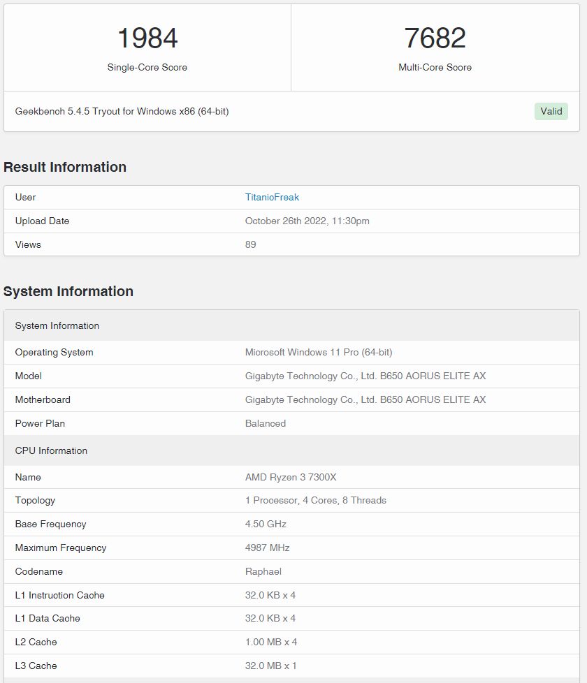Click the CPU Information section header
Screen dimensions: 587x683
pos(291,451)
